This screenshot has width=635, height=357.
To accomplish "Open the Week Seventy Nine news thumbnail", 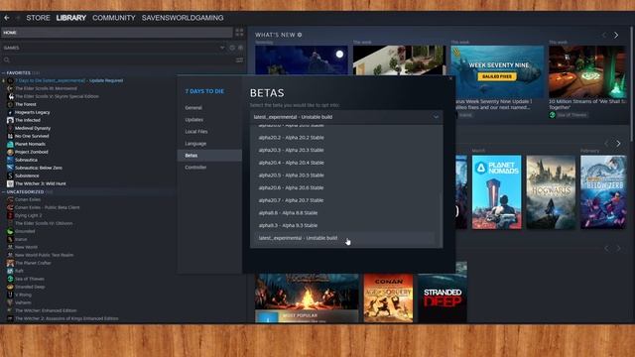I will coord(497,71).
